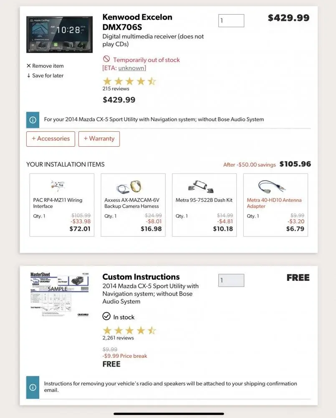Open the Axxess backup camera harness image
336x418 pixels.
tap(129, 186)
